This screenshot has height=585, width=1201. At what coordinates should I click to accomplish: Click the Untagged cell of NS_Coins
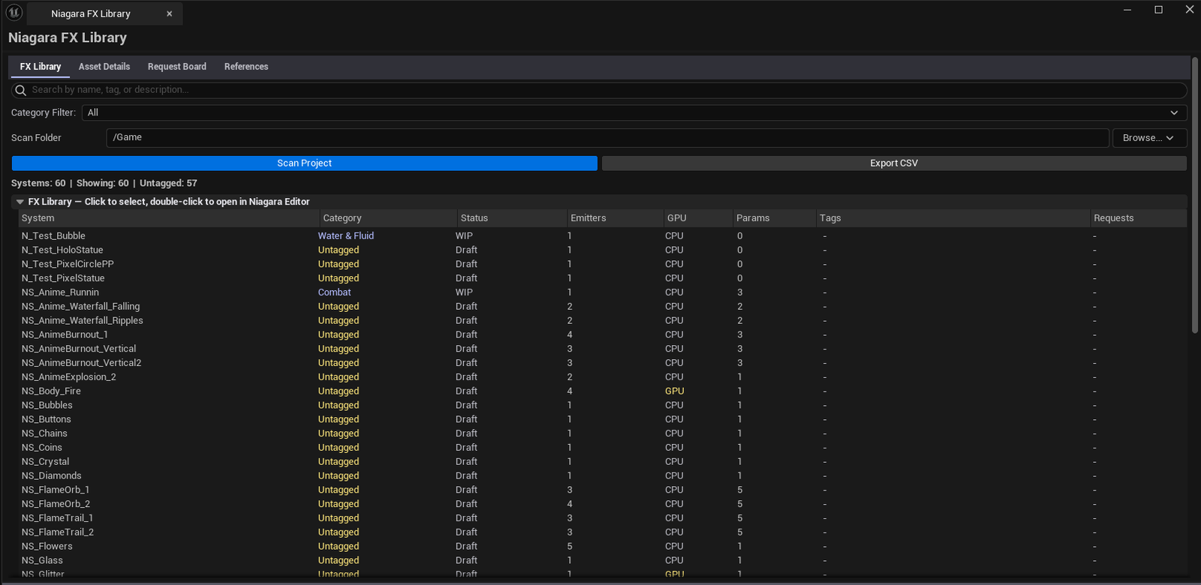coord(339,448)
